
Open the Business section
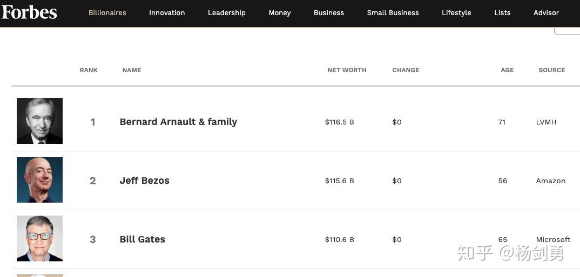[x=329, y=12]
